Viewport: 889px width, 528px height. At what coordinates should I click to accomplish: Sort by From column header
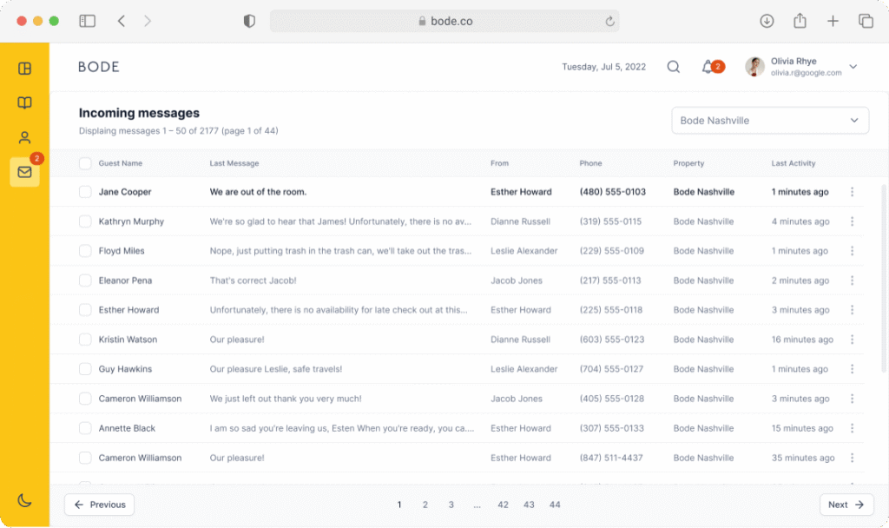[x=499, y=163]
